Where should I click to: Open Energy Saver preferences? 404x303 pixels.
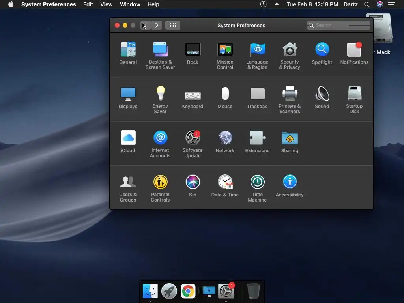[x=160, y=100]
